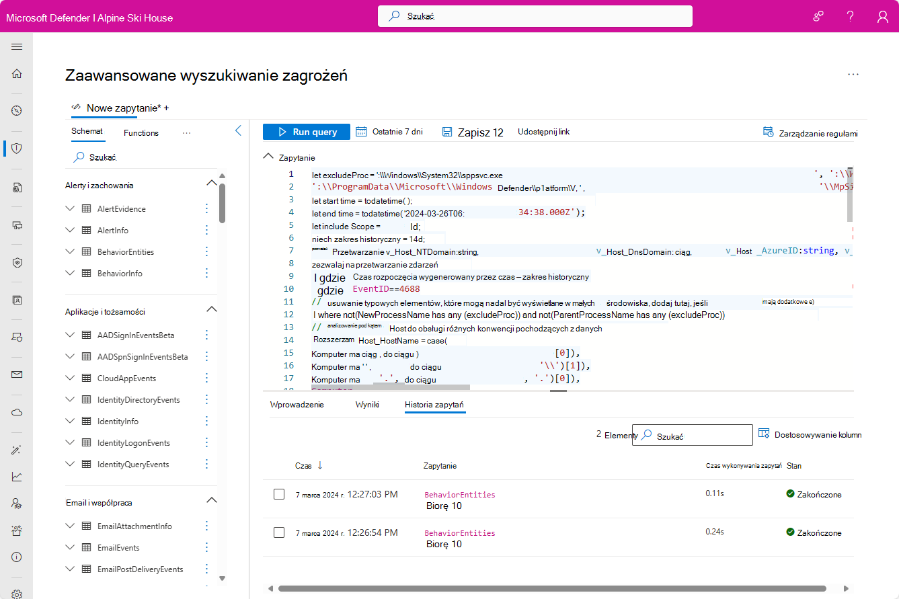Click the magic wand sidebar icon
This screenshot has width=899, height=599.
point(17,450)
